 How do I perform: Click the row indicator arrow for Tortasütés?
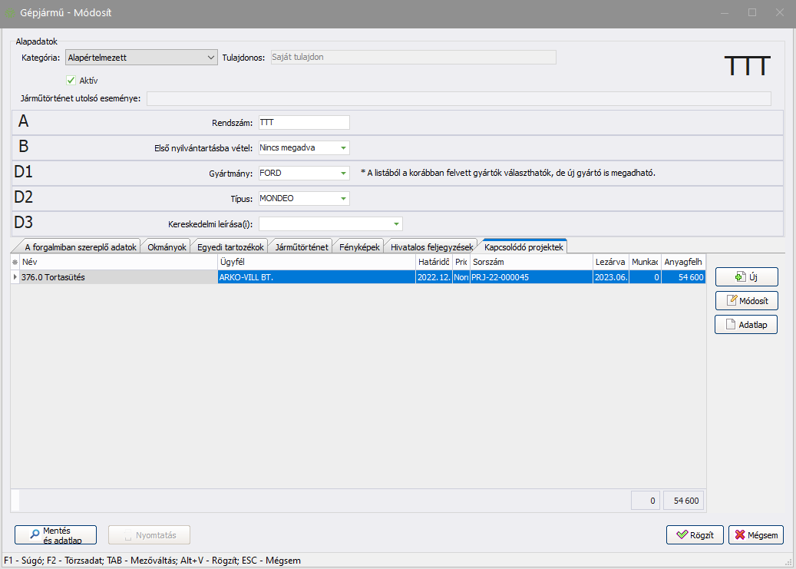click(15, 277)
